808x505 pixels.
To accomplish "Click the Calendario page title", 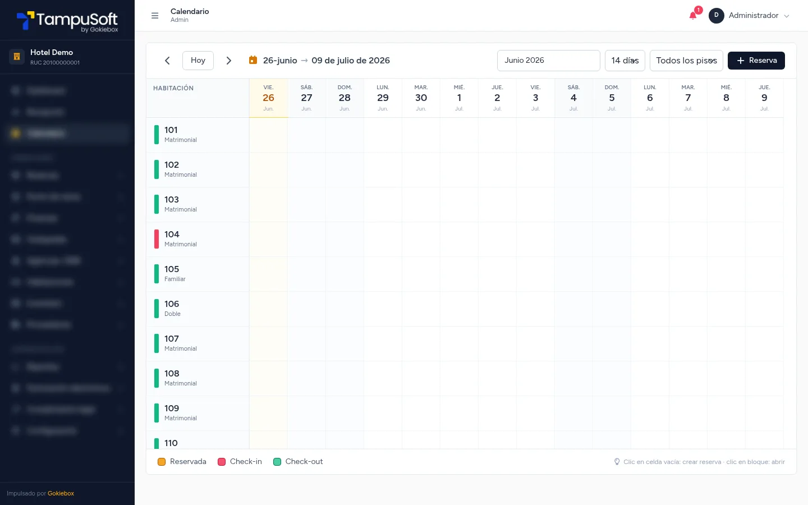I will click(x=190, y=11).
